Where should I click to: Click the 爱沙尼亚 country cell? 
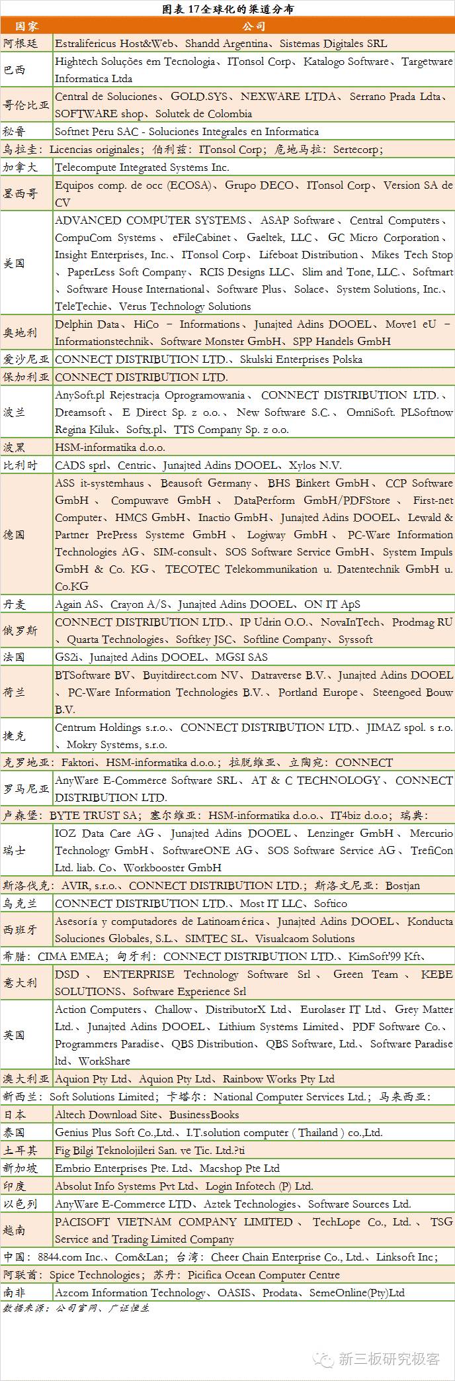(x=26, y=359)
